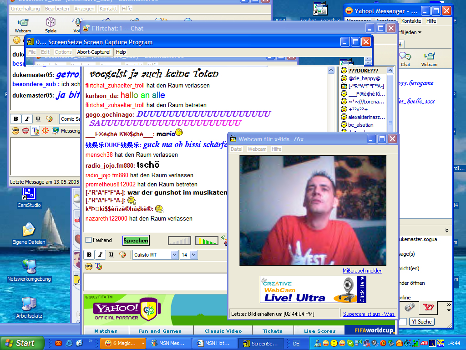Viewport: 466px width, 350px height.
Task: Open the CamStudio desktop shortcut
Action: pyautogui.click(x=29, y=197)
